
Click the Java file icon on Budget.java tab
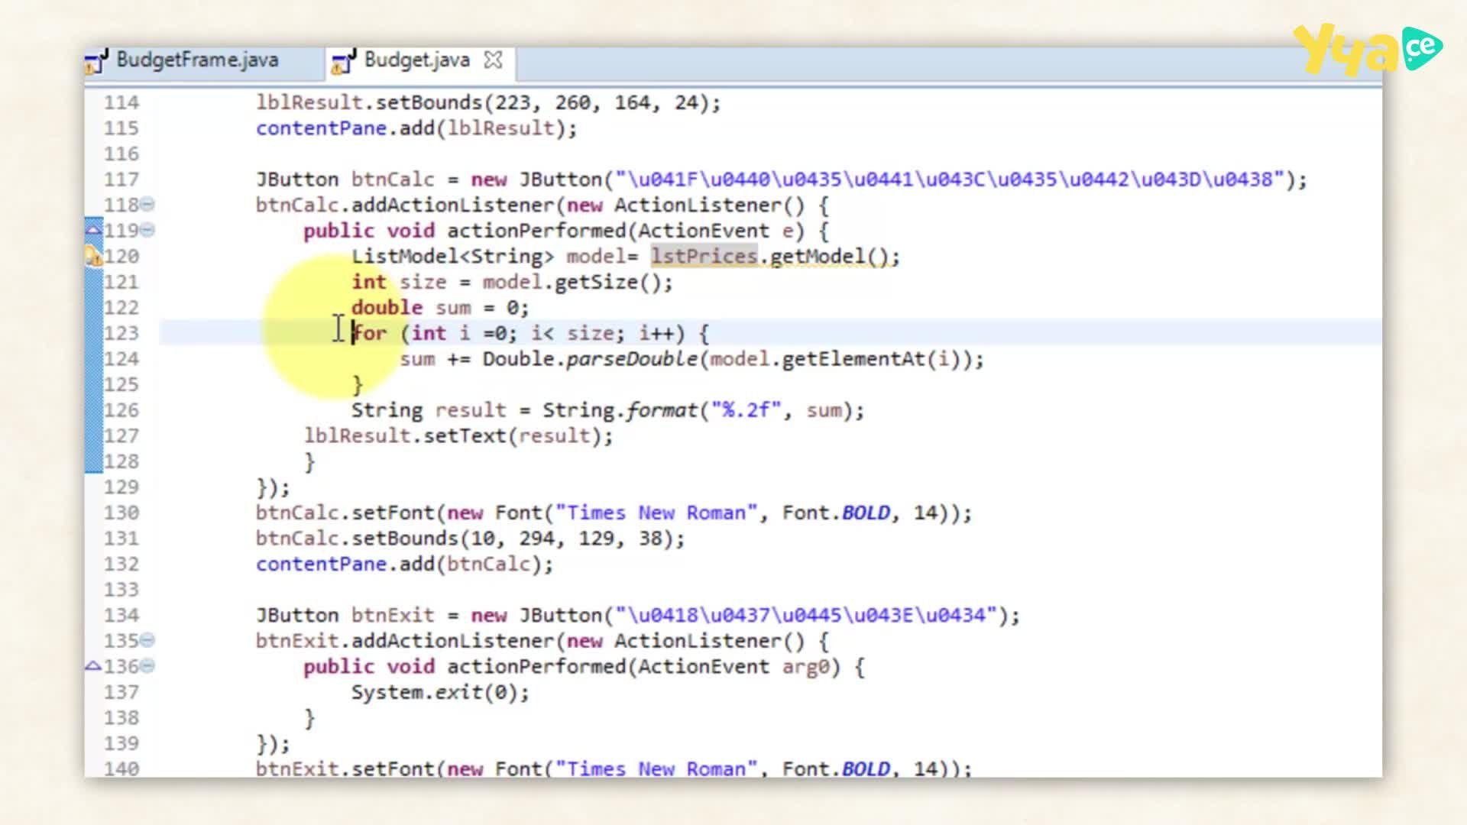point(343,62)
